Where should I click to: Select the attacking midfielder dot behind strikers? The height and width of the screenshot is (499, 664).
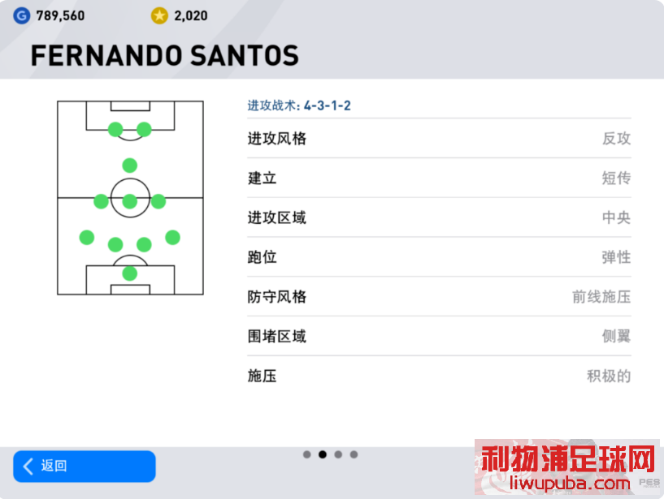(x=129, y=166)
